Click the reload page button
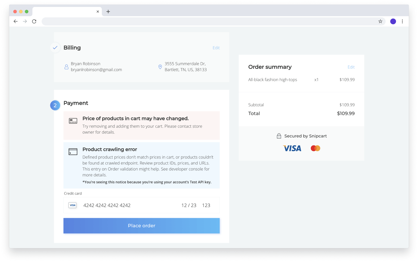 pos(34,21)
